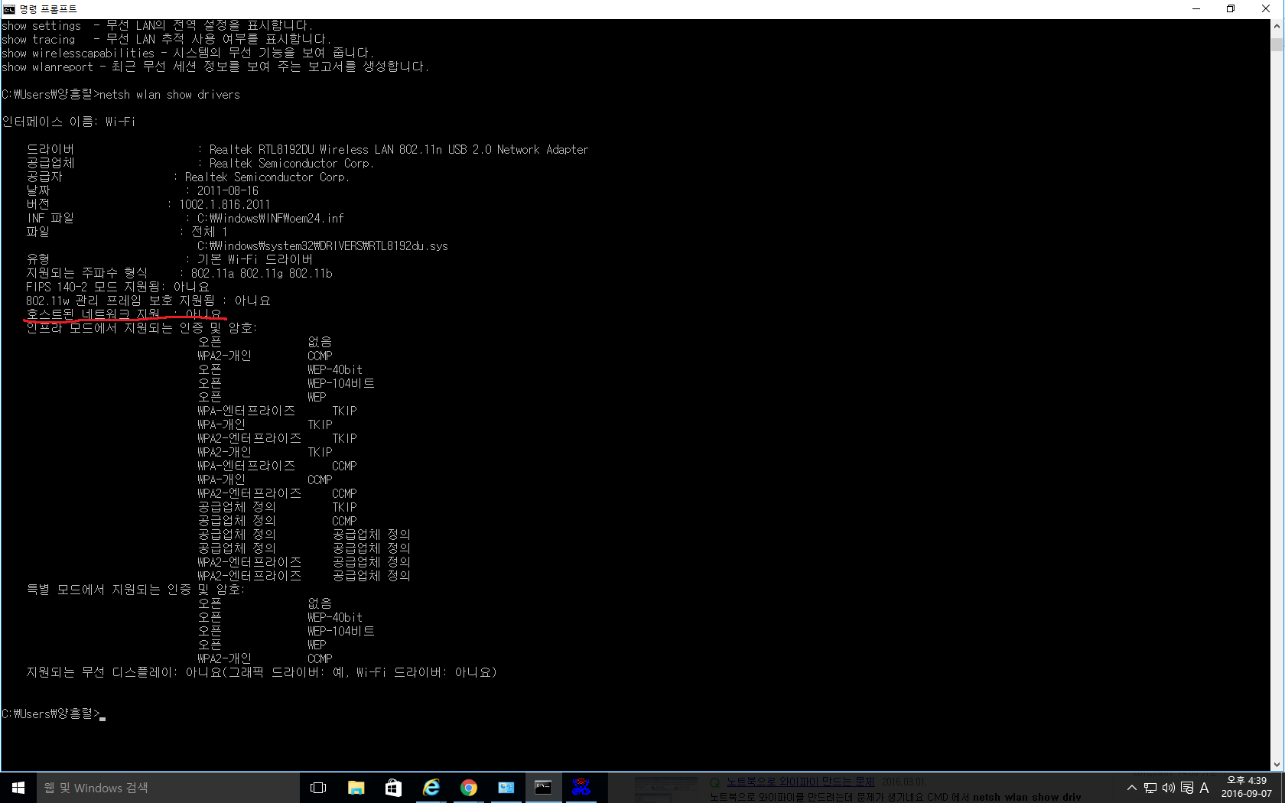The height and width of the screenshot is (803, 1285).
Task: Launch File Explorer from the taskbar
Action: pos(356,788)
